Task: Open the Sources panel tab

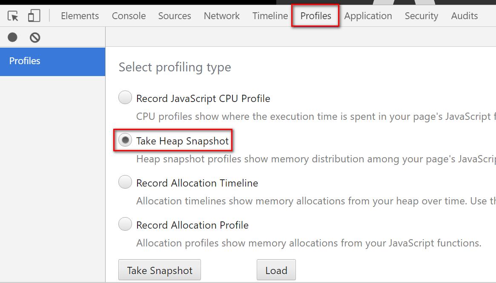Action: click(x=175, y=16)
